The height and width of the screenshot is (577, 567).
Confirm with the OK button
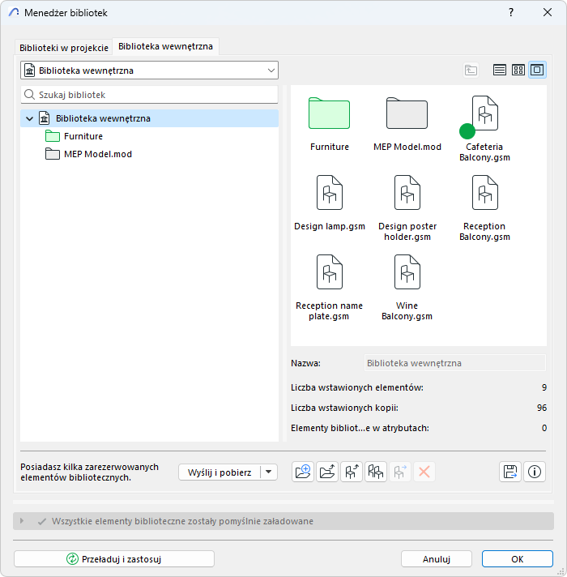pyautogui.click(x=518, y=559)
